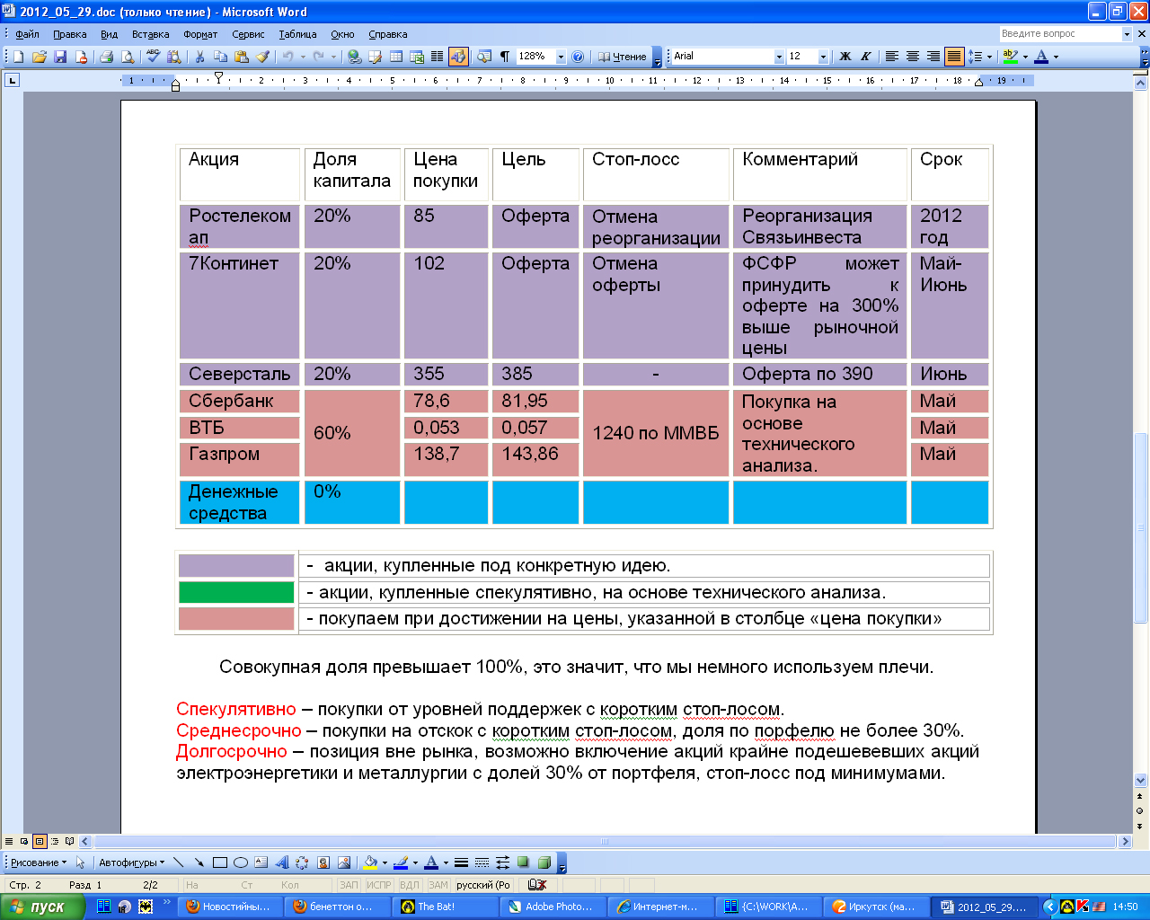Open the zoom percentage dropdown at 128%
The height and width of the screenshot is (920, 1150).
pyautogui.click(x=561, y=57)
